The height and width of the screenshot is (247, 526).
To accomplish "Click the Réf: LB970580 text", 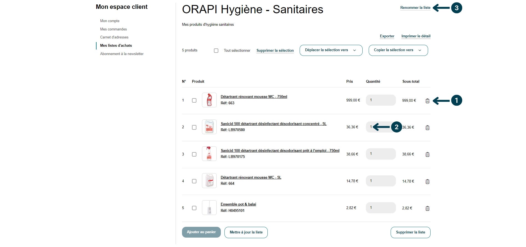I will point(233,130).
